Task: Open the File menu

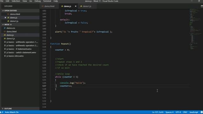Action: [x=2, y=1]
